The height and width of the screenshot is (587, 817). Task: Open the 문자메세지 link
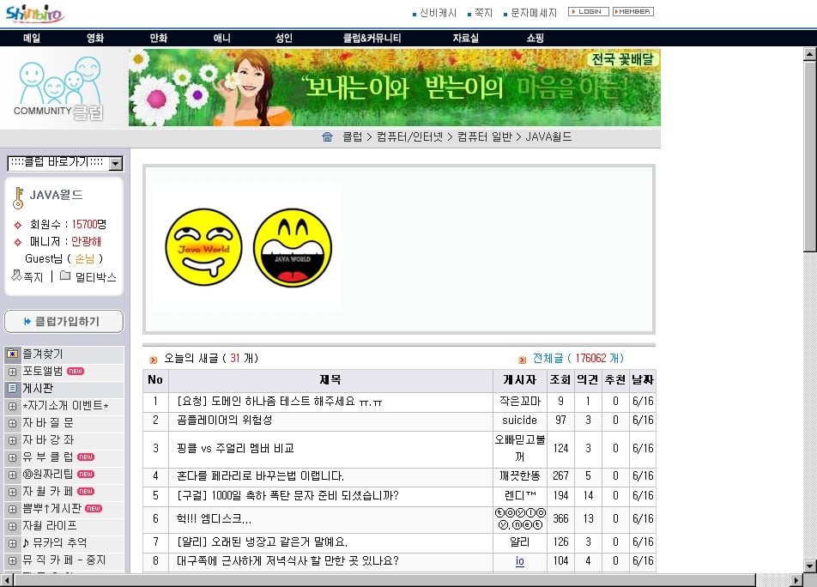[534, 13]
